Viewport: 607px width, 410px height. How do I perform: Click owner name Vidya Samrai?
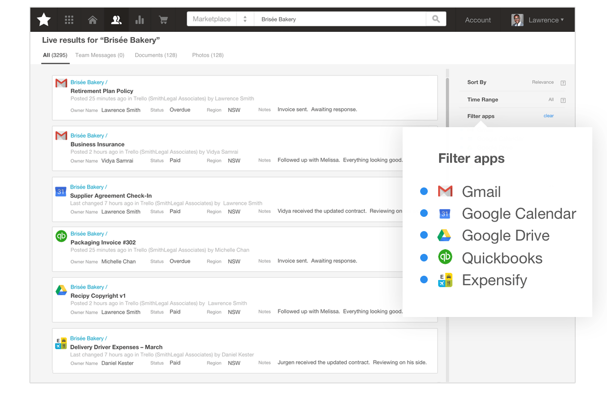tap(117, 161)
